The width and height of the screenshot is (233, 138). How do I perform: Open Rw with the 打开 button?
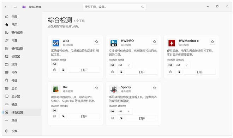[84, 116]
